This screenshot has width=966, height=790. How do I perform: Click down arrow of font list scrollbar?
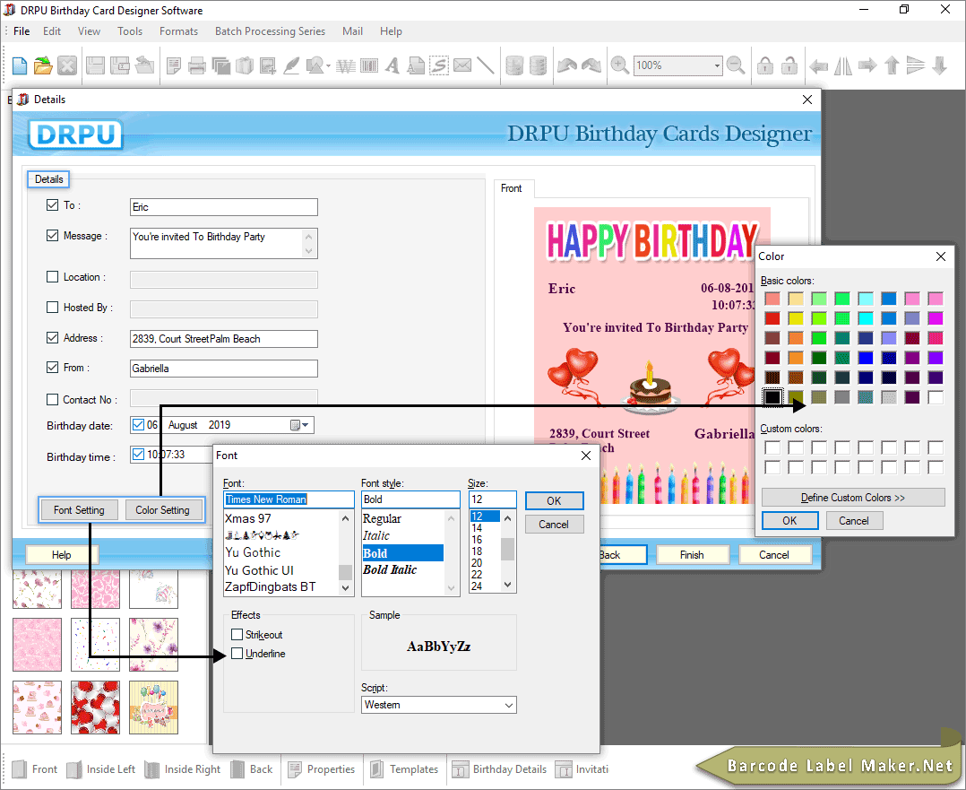tap(346, 587)
